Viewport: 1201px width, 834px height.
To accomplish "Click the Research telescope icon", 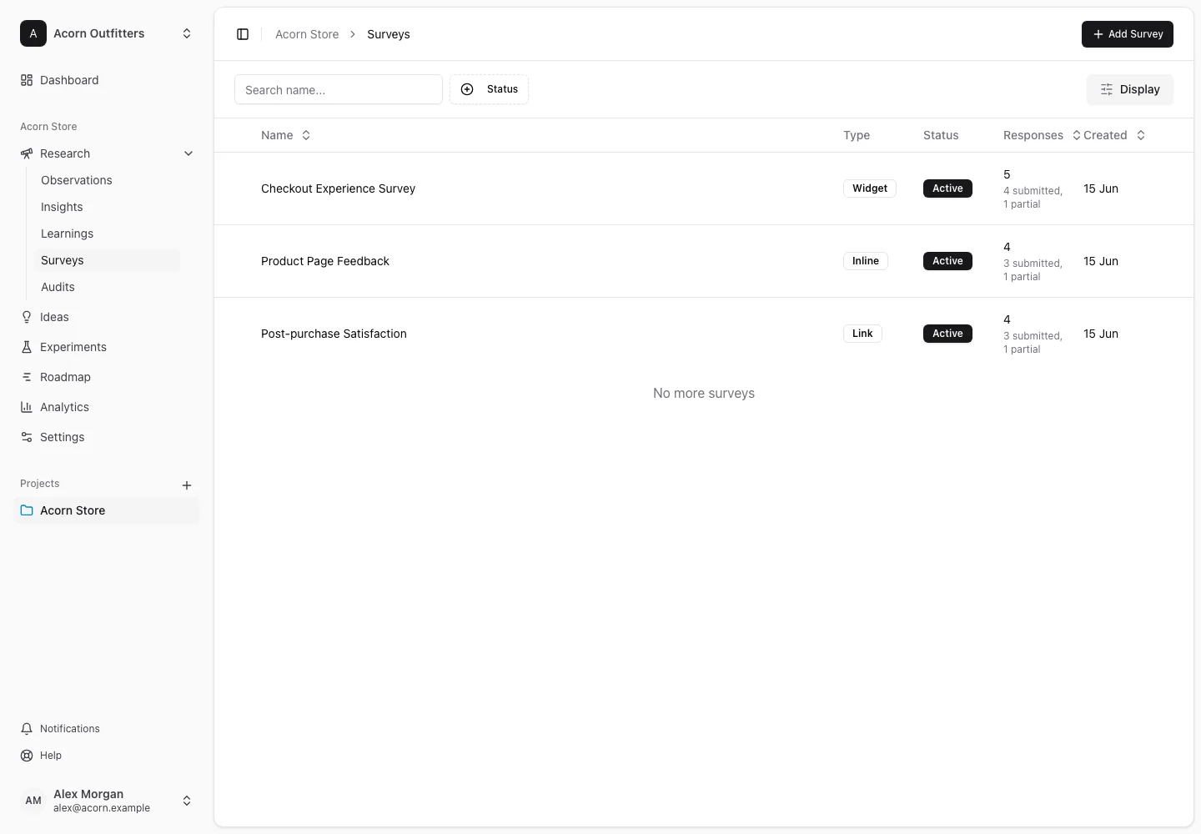I will click(27, 153).
